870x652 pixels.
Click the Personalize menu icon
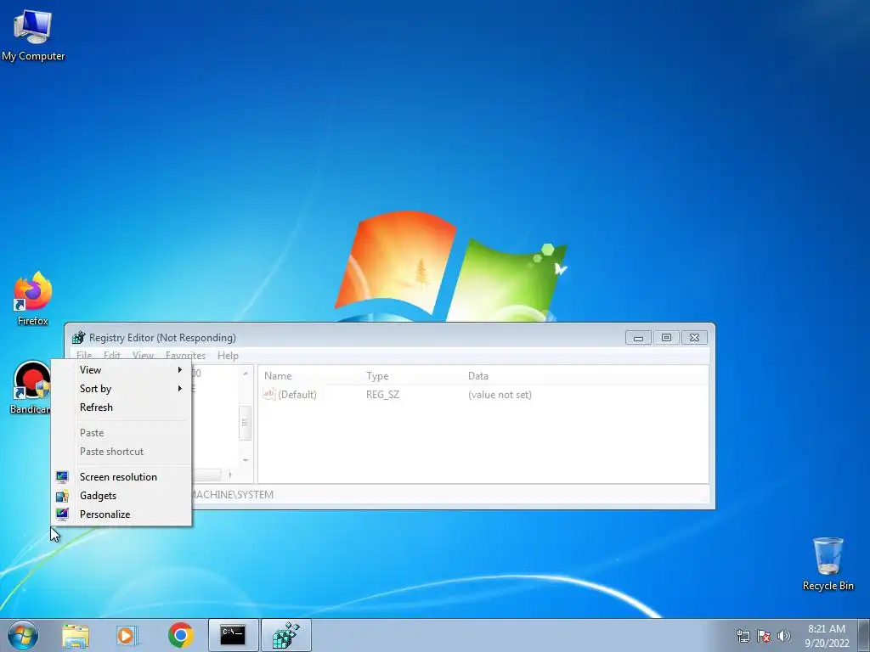click(62, 514)
